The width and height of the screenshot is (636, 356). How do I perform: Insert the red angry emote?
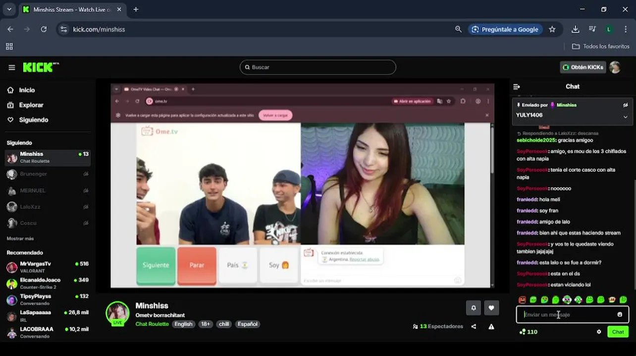point(522,300)
